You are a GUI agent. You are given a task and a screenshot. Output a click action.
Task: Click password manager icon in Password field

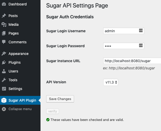coord(141,45)
